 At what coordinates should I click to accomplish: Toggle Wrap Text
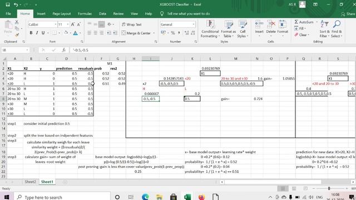click(132, 24)
